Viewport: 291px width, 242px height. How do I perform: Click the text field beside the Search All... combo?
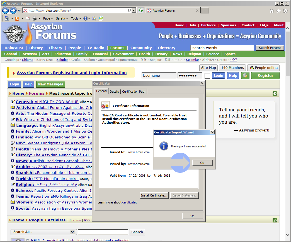tap(103, 232)
